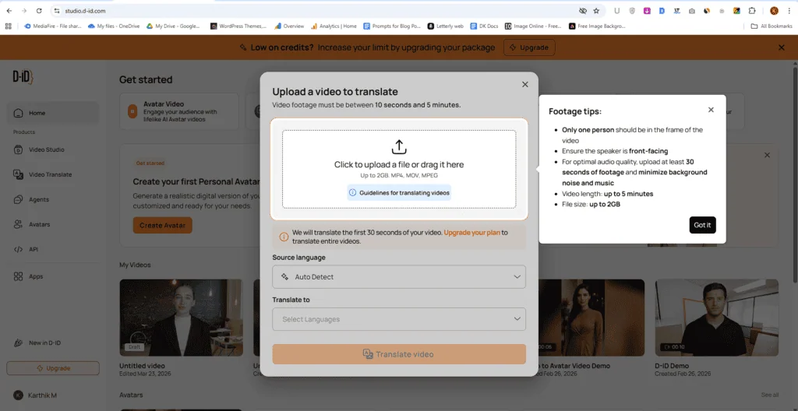798x411 pixels.
Task: Click the camera extension icon in toolbar
Action: (x=692, y=11)
